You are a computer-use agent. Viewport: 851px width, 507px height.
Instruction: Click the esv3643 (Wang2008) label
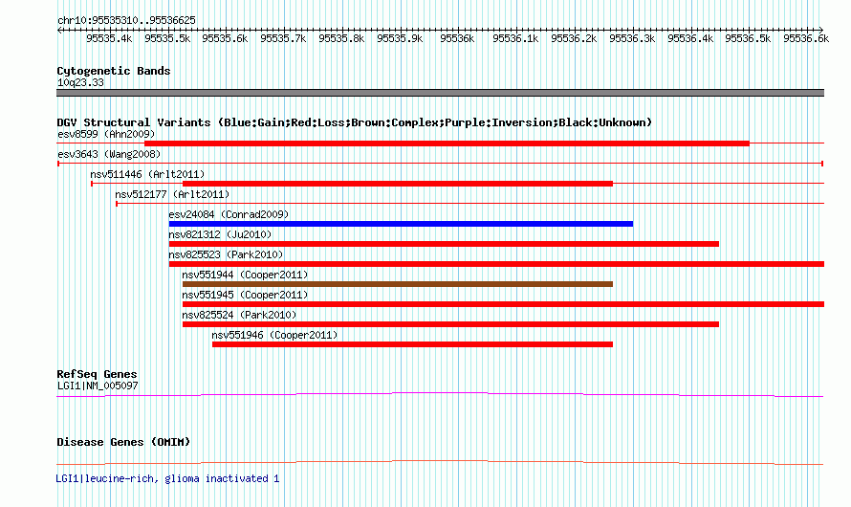109,154
